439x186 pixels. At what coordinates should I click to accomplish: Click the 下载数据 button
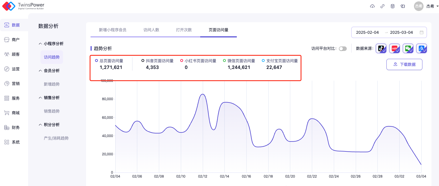tap(404, 64)
